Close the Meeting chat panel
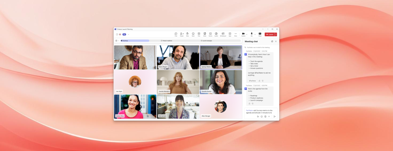The width and height of the screenshot is (393, 151). (x=276, y=41)
